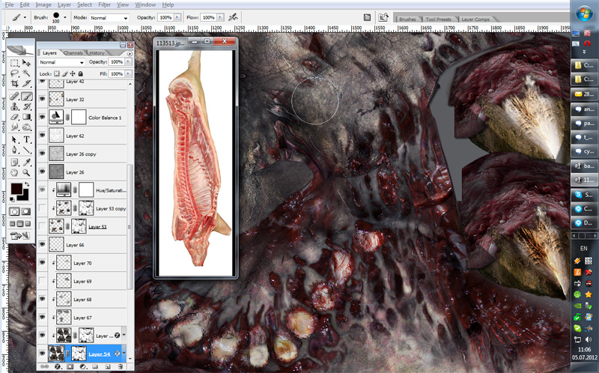Viewport: 599px width, 373px height.
Task: Select the Hand tool
Action: pyautogui.click(x=16, y=172)
